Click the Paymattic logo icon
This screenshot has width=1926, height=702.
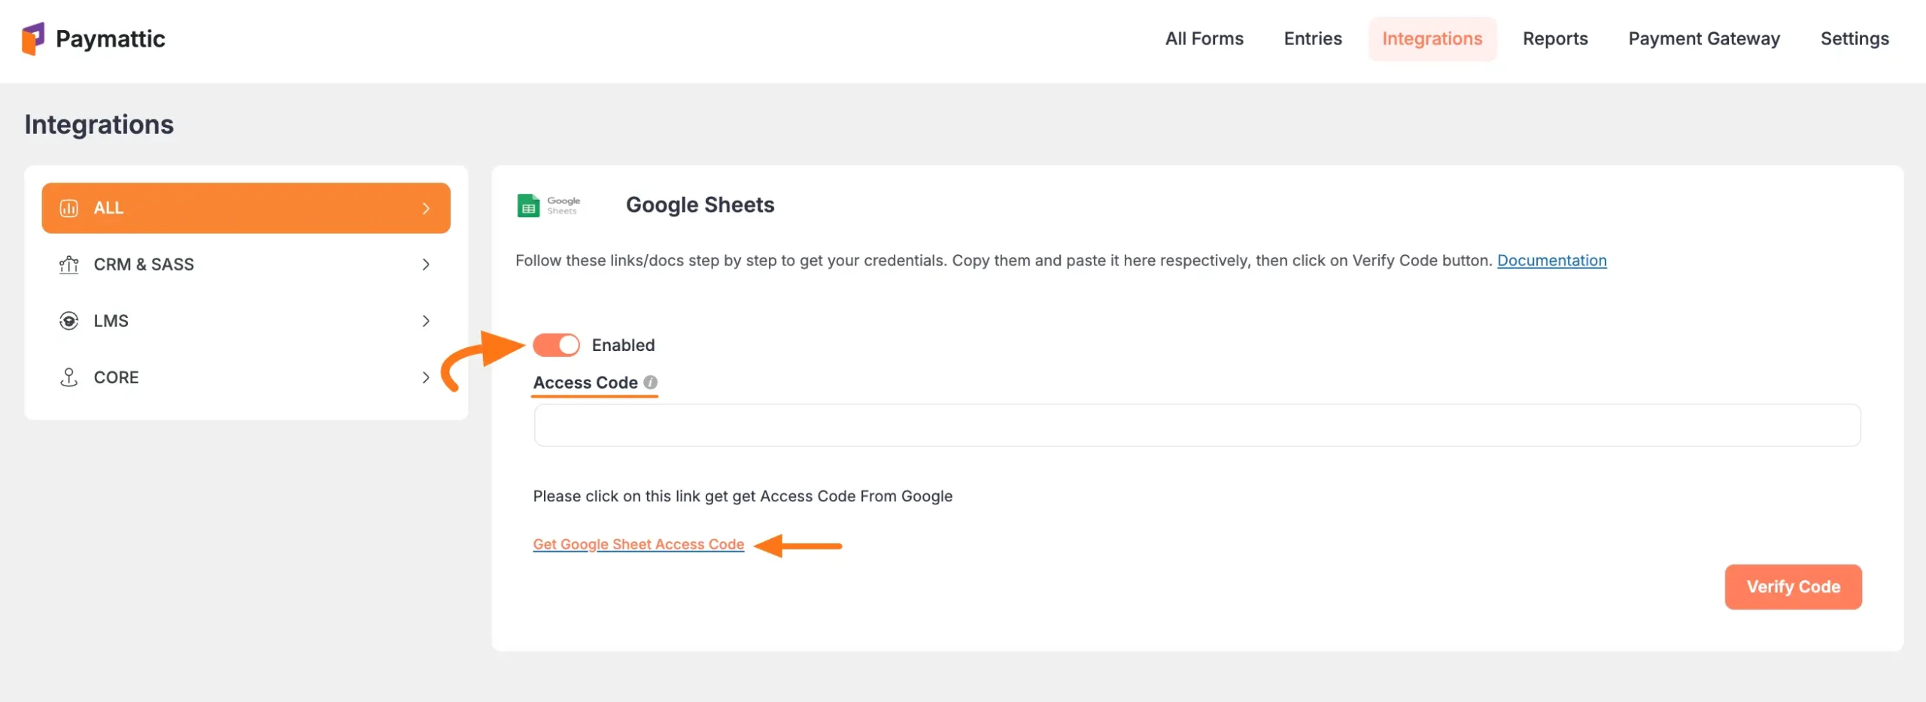[x=33, y=39]
